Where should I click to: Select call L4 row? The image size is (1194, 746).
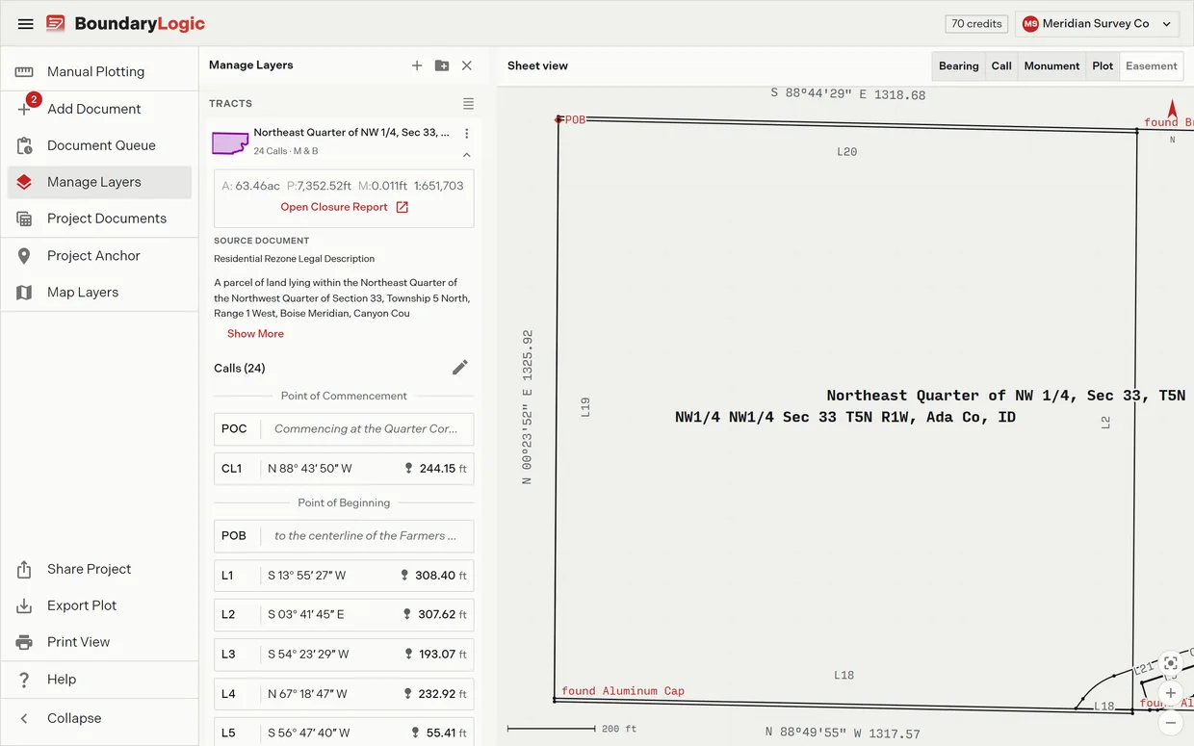[x=344, y=693]
